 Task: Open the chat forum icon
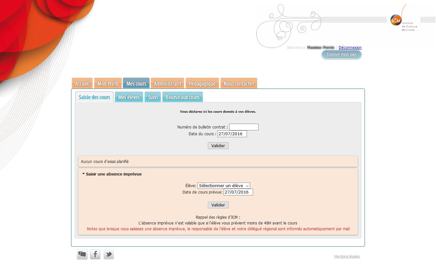tap(82, 254)
